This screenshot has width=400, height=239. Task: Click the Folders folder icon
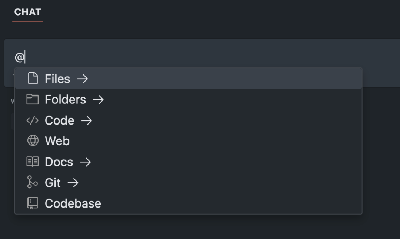[x=33, y=99]
